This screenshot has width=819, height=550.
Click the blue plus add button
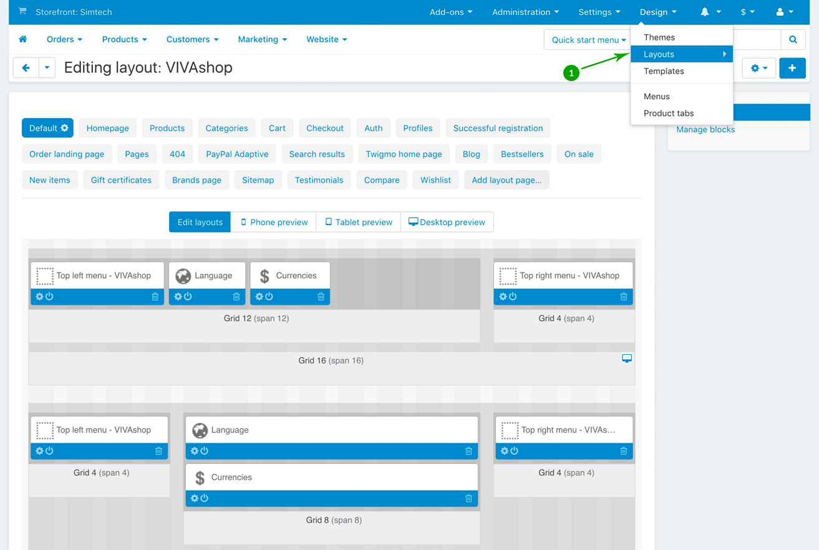(792, 68)
